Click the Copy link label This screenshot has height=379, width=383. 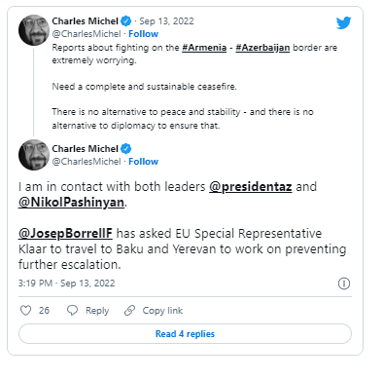(162, 311)
